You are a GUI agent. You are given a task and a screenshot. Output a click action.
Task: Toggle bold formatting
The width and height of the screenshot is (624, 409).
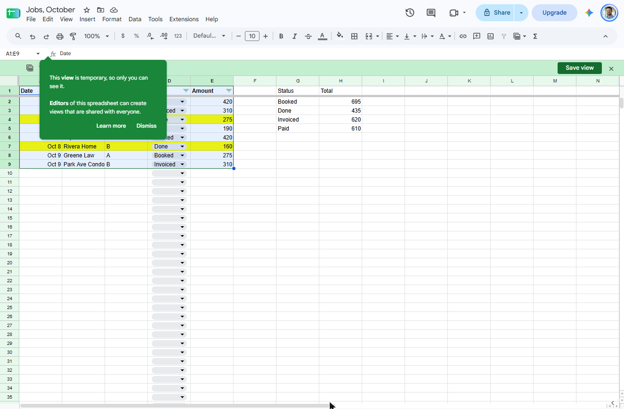281,36
